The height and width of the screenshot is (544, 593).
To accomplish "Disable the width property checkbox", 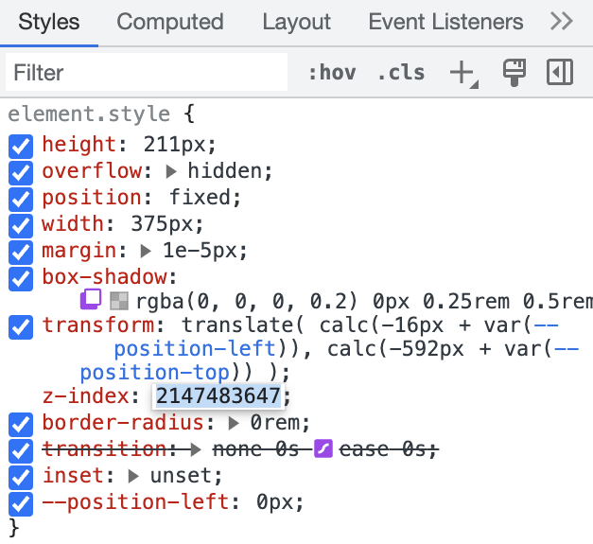I will coord(21,225).
